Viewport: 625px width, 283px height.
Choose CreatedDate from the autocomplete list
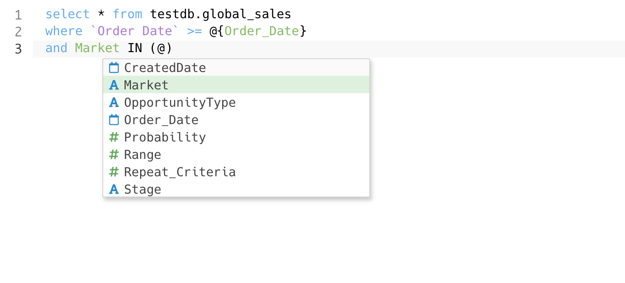pyautogui.click(x=165, y=68)
